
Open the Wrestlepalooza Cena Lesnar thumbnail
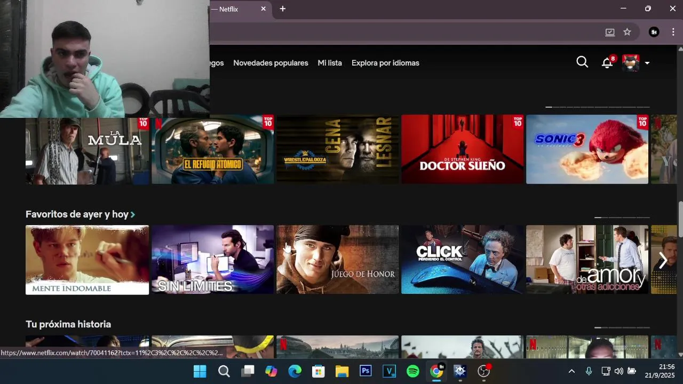coord(337,150)
